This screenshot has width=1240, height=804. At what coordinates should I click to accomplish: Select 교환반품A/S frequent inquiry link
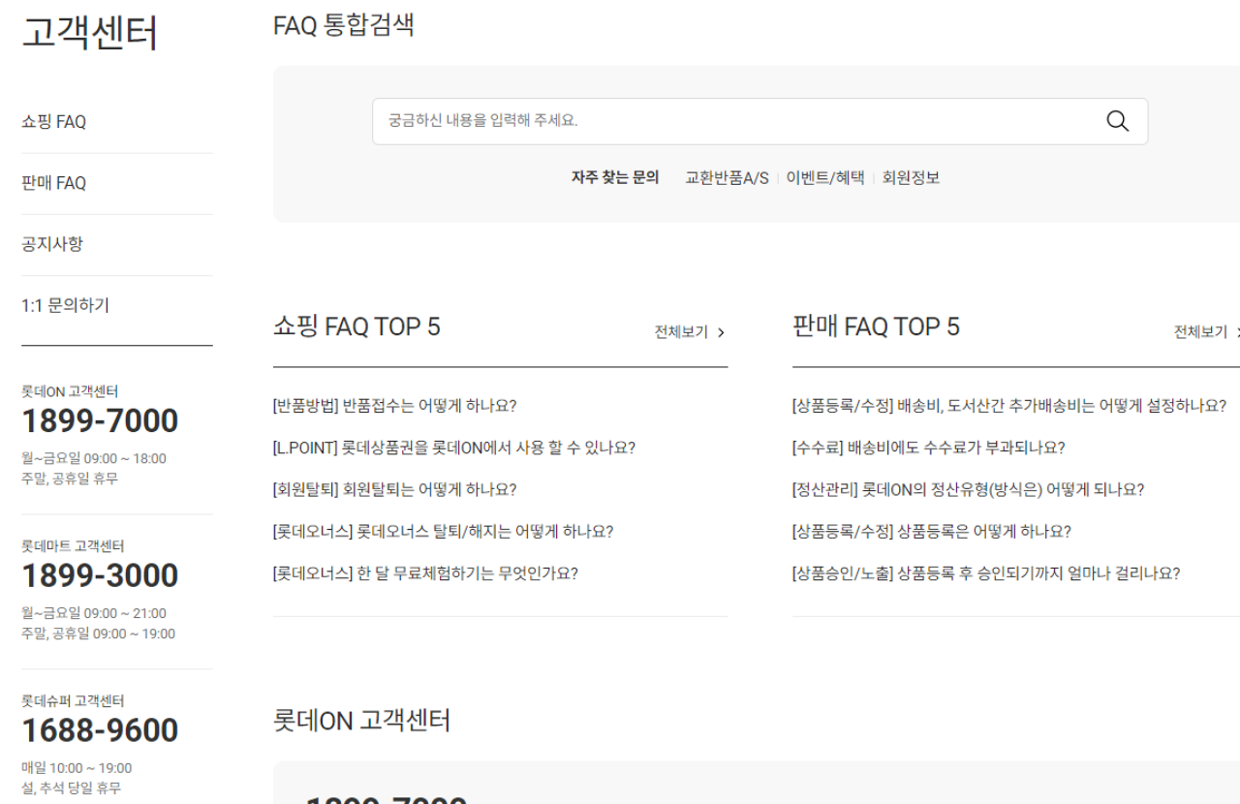tap(727, 177)
